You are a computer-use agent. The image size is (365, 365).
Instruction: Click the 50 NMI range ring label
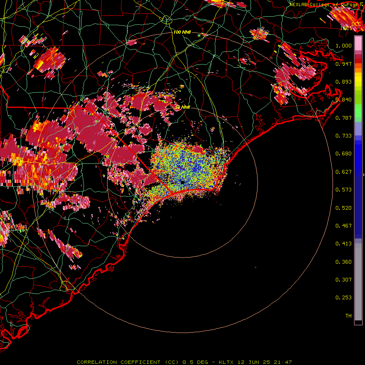[x=182, y=107]
